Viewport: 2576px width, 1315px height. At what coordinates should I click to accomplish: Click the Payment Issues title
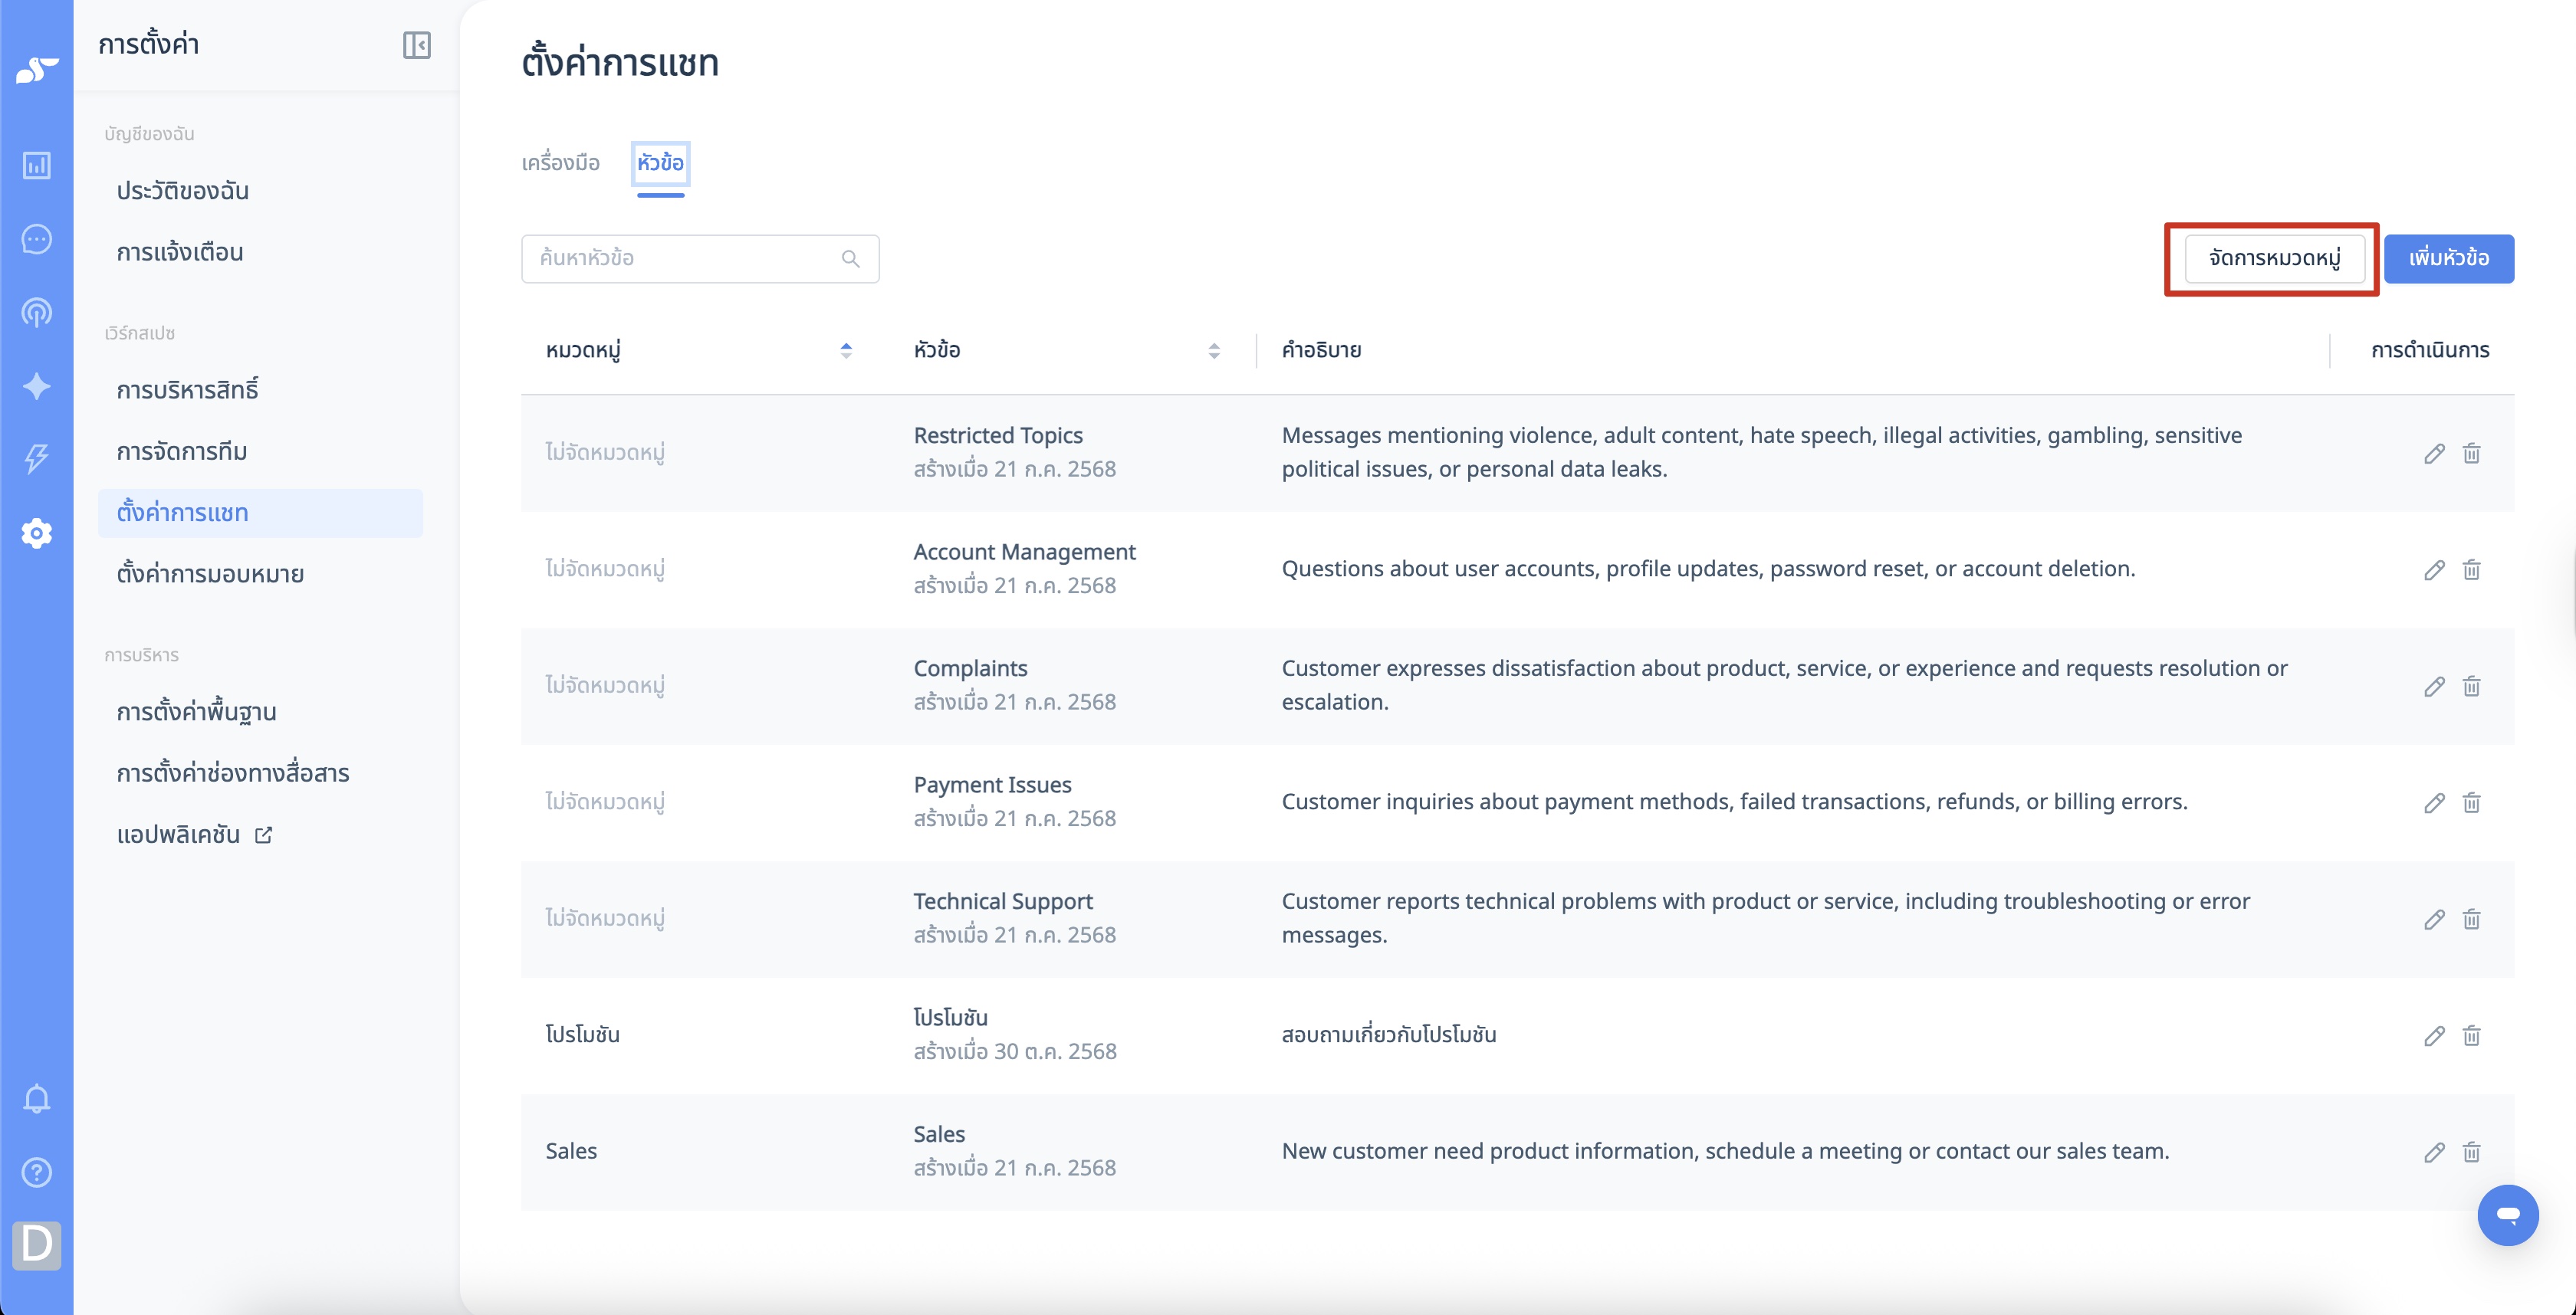click(992, 785)
